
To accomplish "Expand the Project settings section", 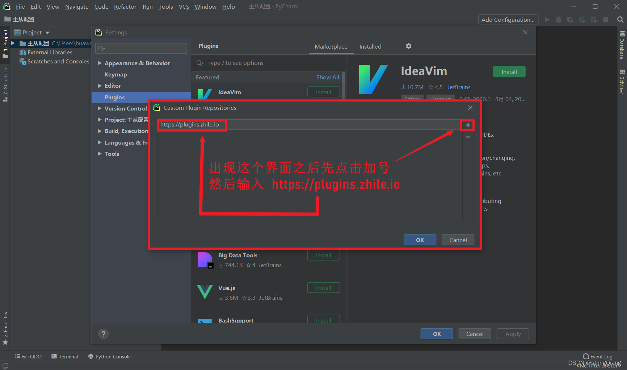I will point(100,120).
